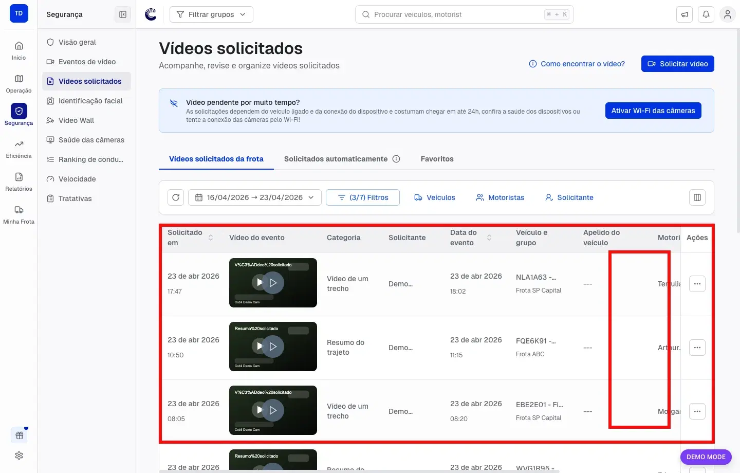This screenshot has width=740, height=473.
Task: Open Ranking de condutores page
Action: (x=86, y=159)
